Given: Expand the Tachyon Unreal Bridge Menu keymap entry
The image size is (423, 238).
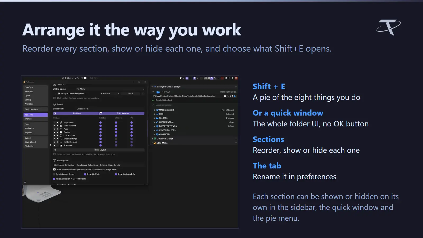Looking at the screenshot, I should 56,94.
